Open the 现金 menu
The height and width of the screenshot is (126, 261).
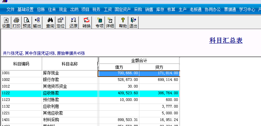tap(63, 9)
